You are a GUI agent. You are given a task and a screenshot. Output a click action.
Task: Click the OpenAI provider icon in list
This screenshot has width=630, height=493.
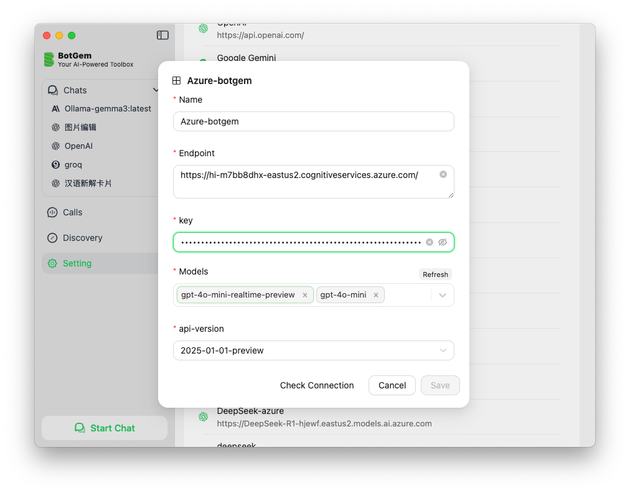click(204, 29)
